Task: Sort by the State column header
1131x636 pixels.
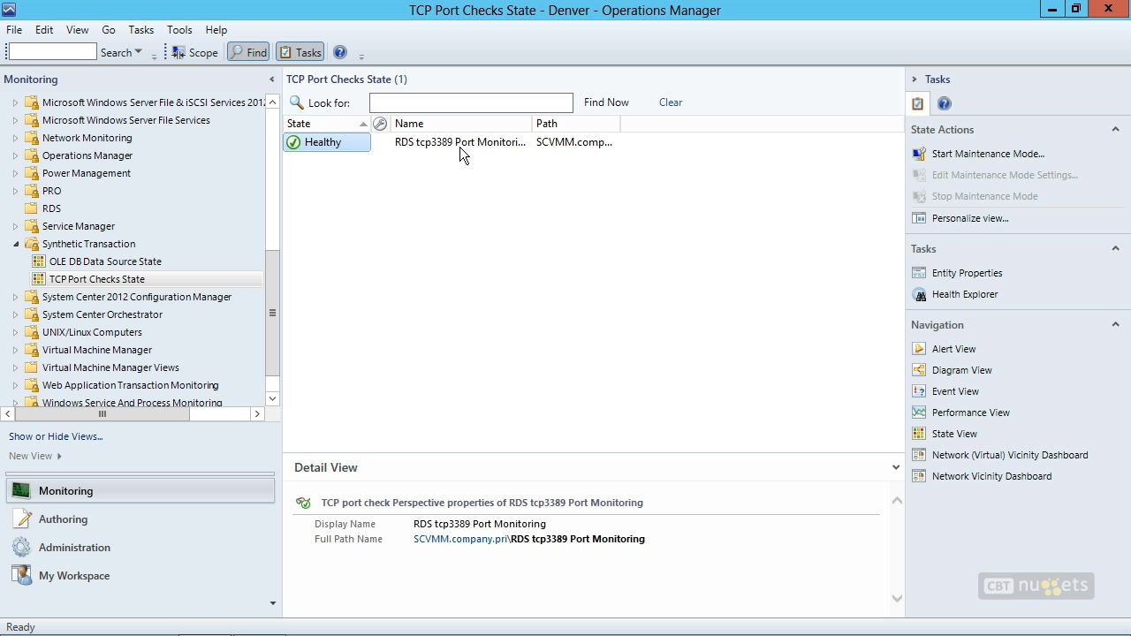Action: pos(327,124)
